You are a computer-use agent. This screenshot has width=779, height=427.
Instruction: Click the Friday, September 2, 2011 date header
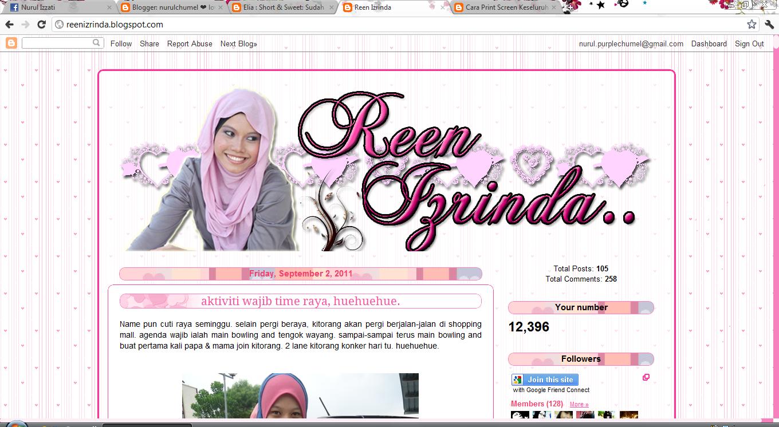pos(301,274)
